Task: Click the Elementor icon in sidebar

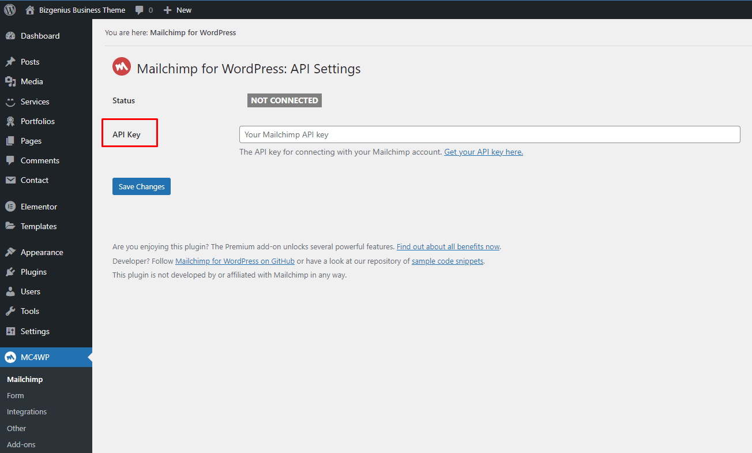Action: pyautogui.click(x=10, y=207)
